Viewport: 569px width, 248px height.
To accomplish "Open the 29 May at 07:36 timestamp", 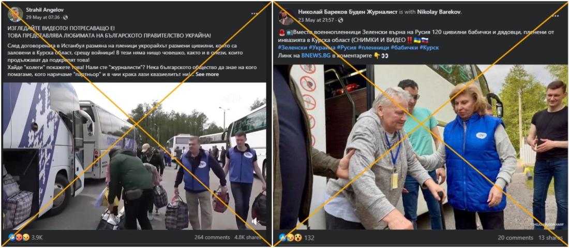I will pos(43,18).
